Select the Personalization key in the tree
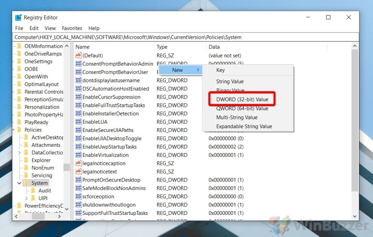 42,107
